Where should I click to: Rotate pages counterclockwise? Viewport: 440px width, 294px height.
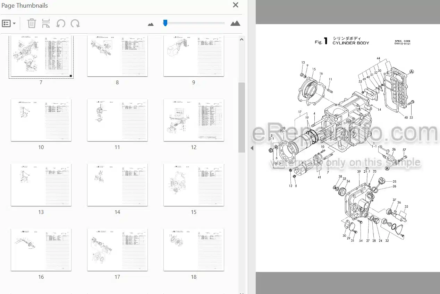(x=61, y=24)
